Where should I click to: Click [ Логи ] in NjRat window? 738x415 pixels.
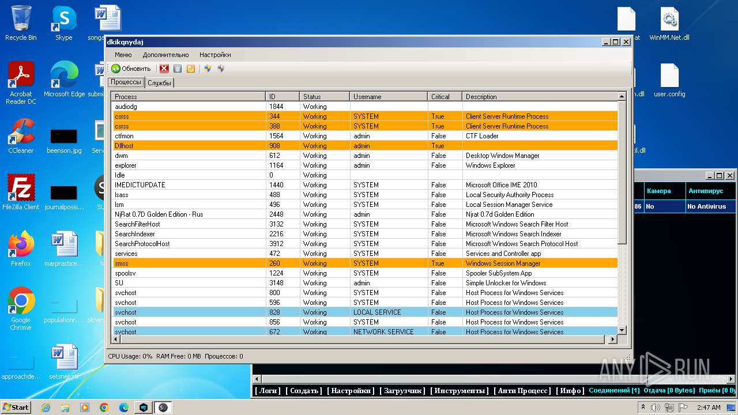pos(268,391)
